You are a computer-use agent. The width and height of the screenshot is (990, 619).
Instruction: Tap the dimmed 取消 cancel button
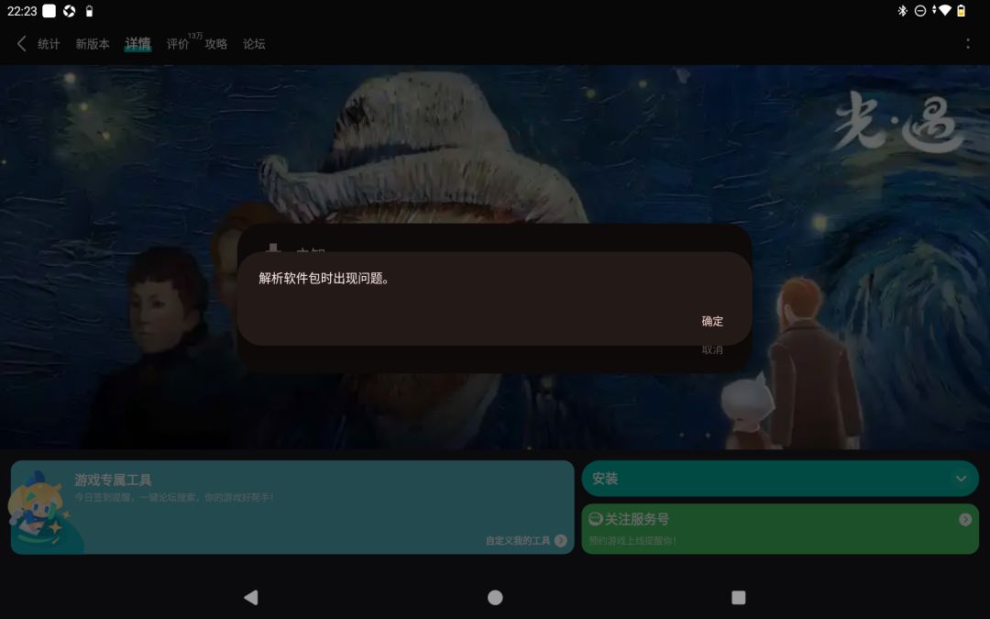pyautogui.click(x=712, y=350)
